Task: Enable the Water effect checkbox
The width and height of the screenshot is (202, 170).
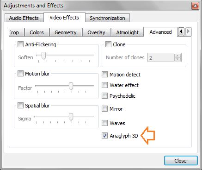Action: (x=104, y=85)
